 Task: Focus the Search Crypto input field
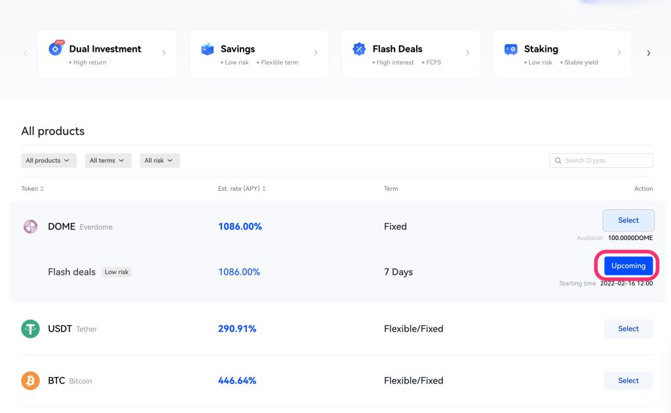[x=605, y=161]
